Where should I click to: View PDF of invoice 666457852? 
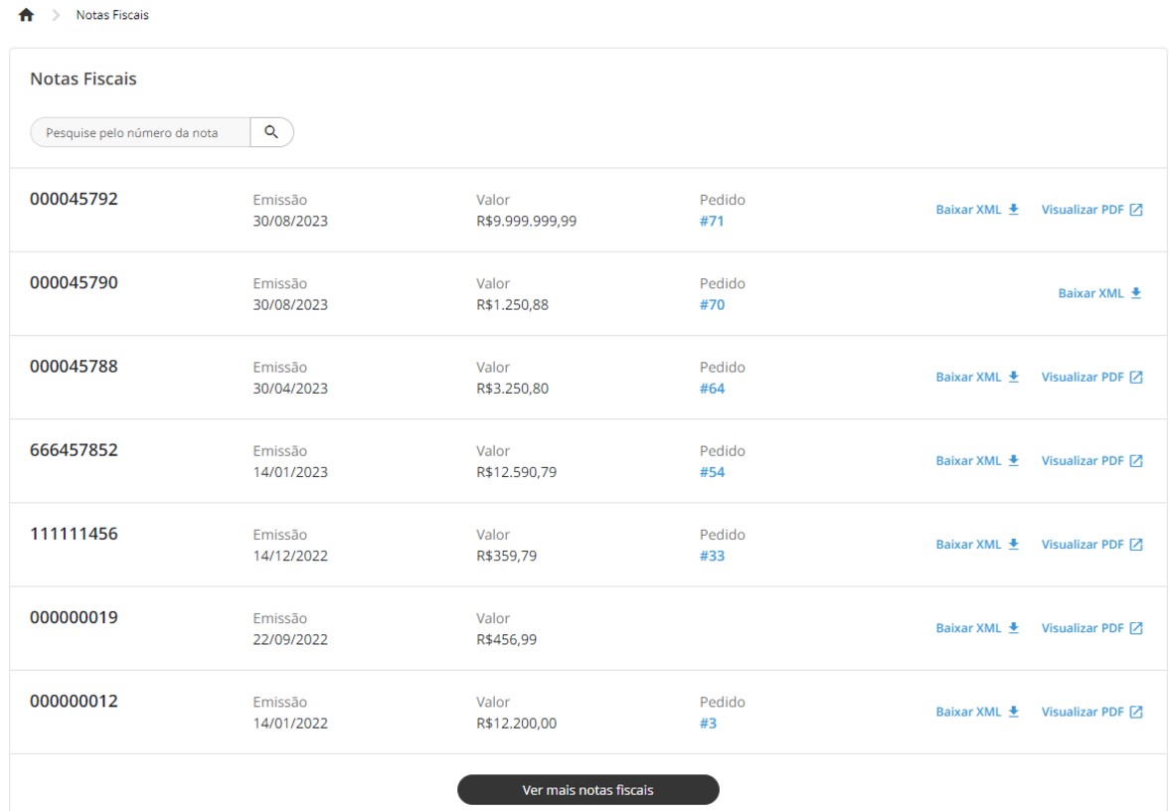pos(1092,461)
